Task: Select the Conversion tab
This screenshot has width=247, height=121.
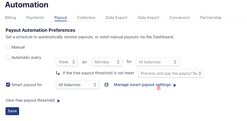Action: click(180, 17)
